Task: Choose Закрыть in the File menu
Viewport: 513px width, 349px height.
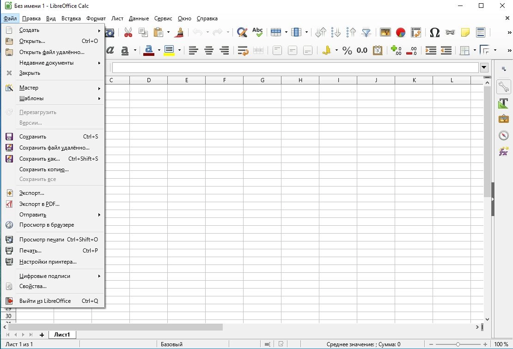Action: (x=53, y=73)
